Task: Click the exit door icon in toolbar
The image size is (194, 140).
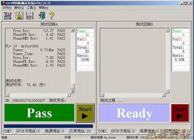Action: click(x=42, y=16)
